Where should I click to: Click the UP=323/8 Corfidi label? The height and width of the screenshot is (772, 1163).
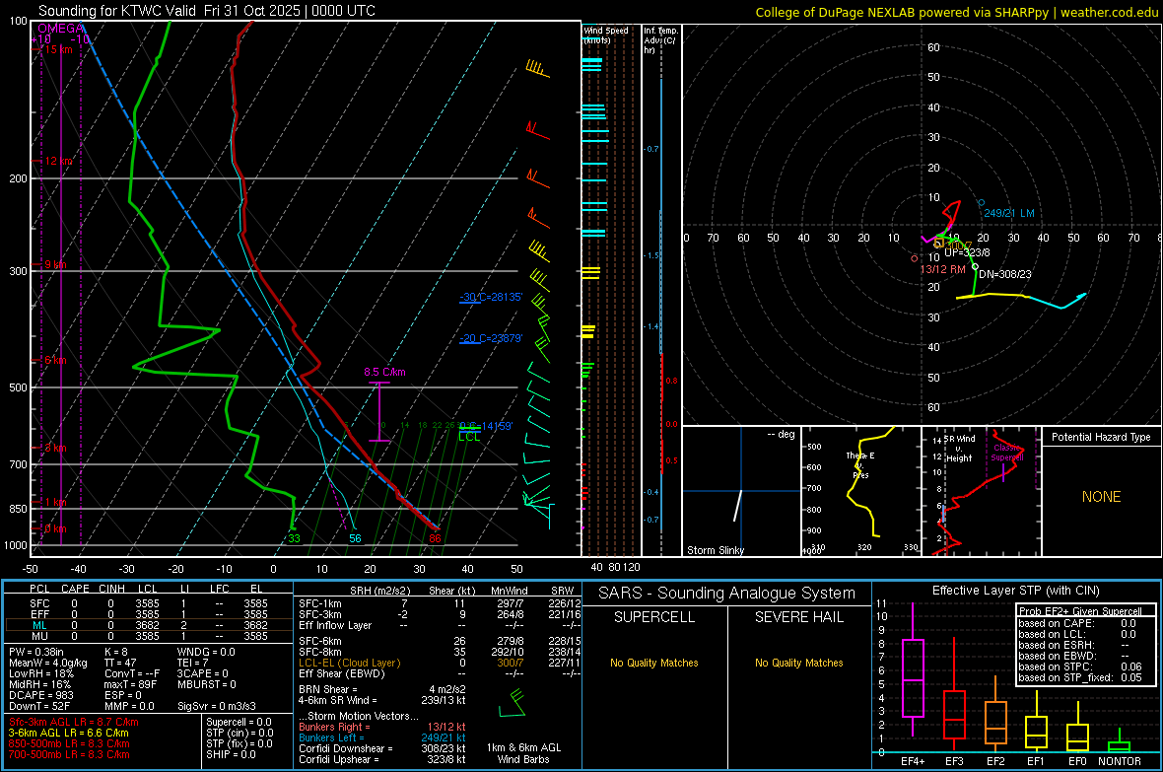click(x=967, y=252)
